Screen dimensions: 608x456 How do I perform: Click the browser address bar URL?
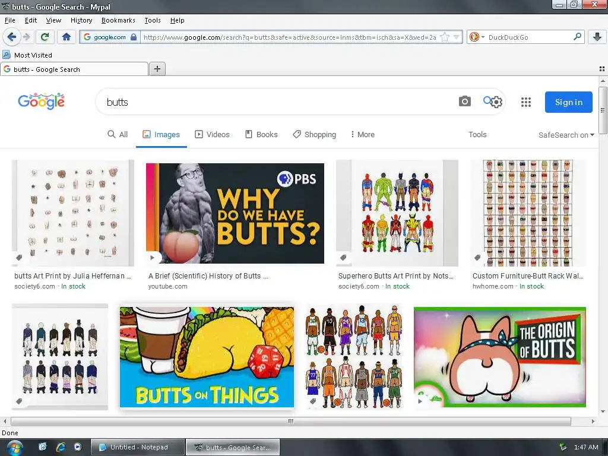[x=289, y=37]
